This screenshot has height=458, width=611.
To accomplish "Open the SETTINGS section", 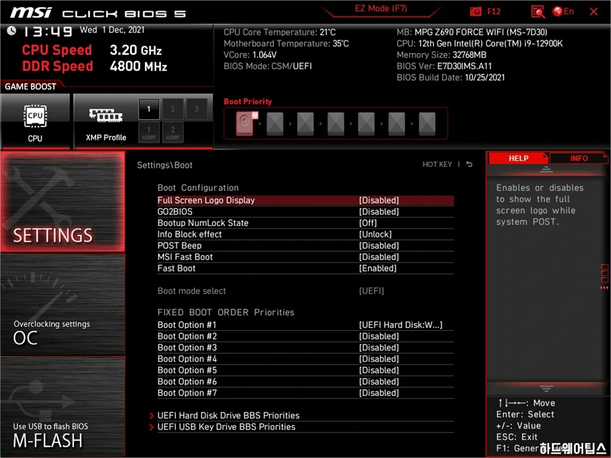I will pos(63,202).
